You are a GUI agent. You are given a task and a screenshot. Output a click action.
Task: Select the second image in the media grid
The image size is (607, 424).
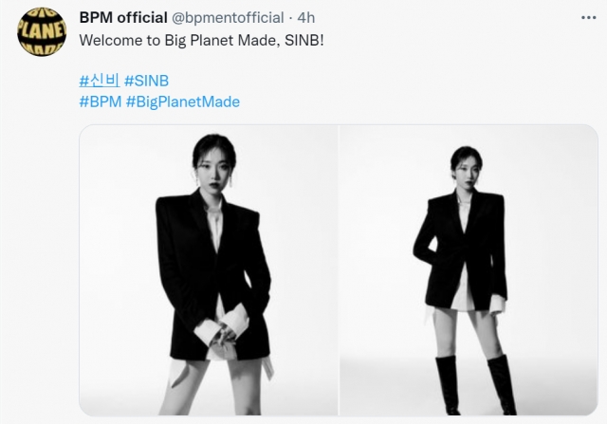[x=469, y=270]
